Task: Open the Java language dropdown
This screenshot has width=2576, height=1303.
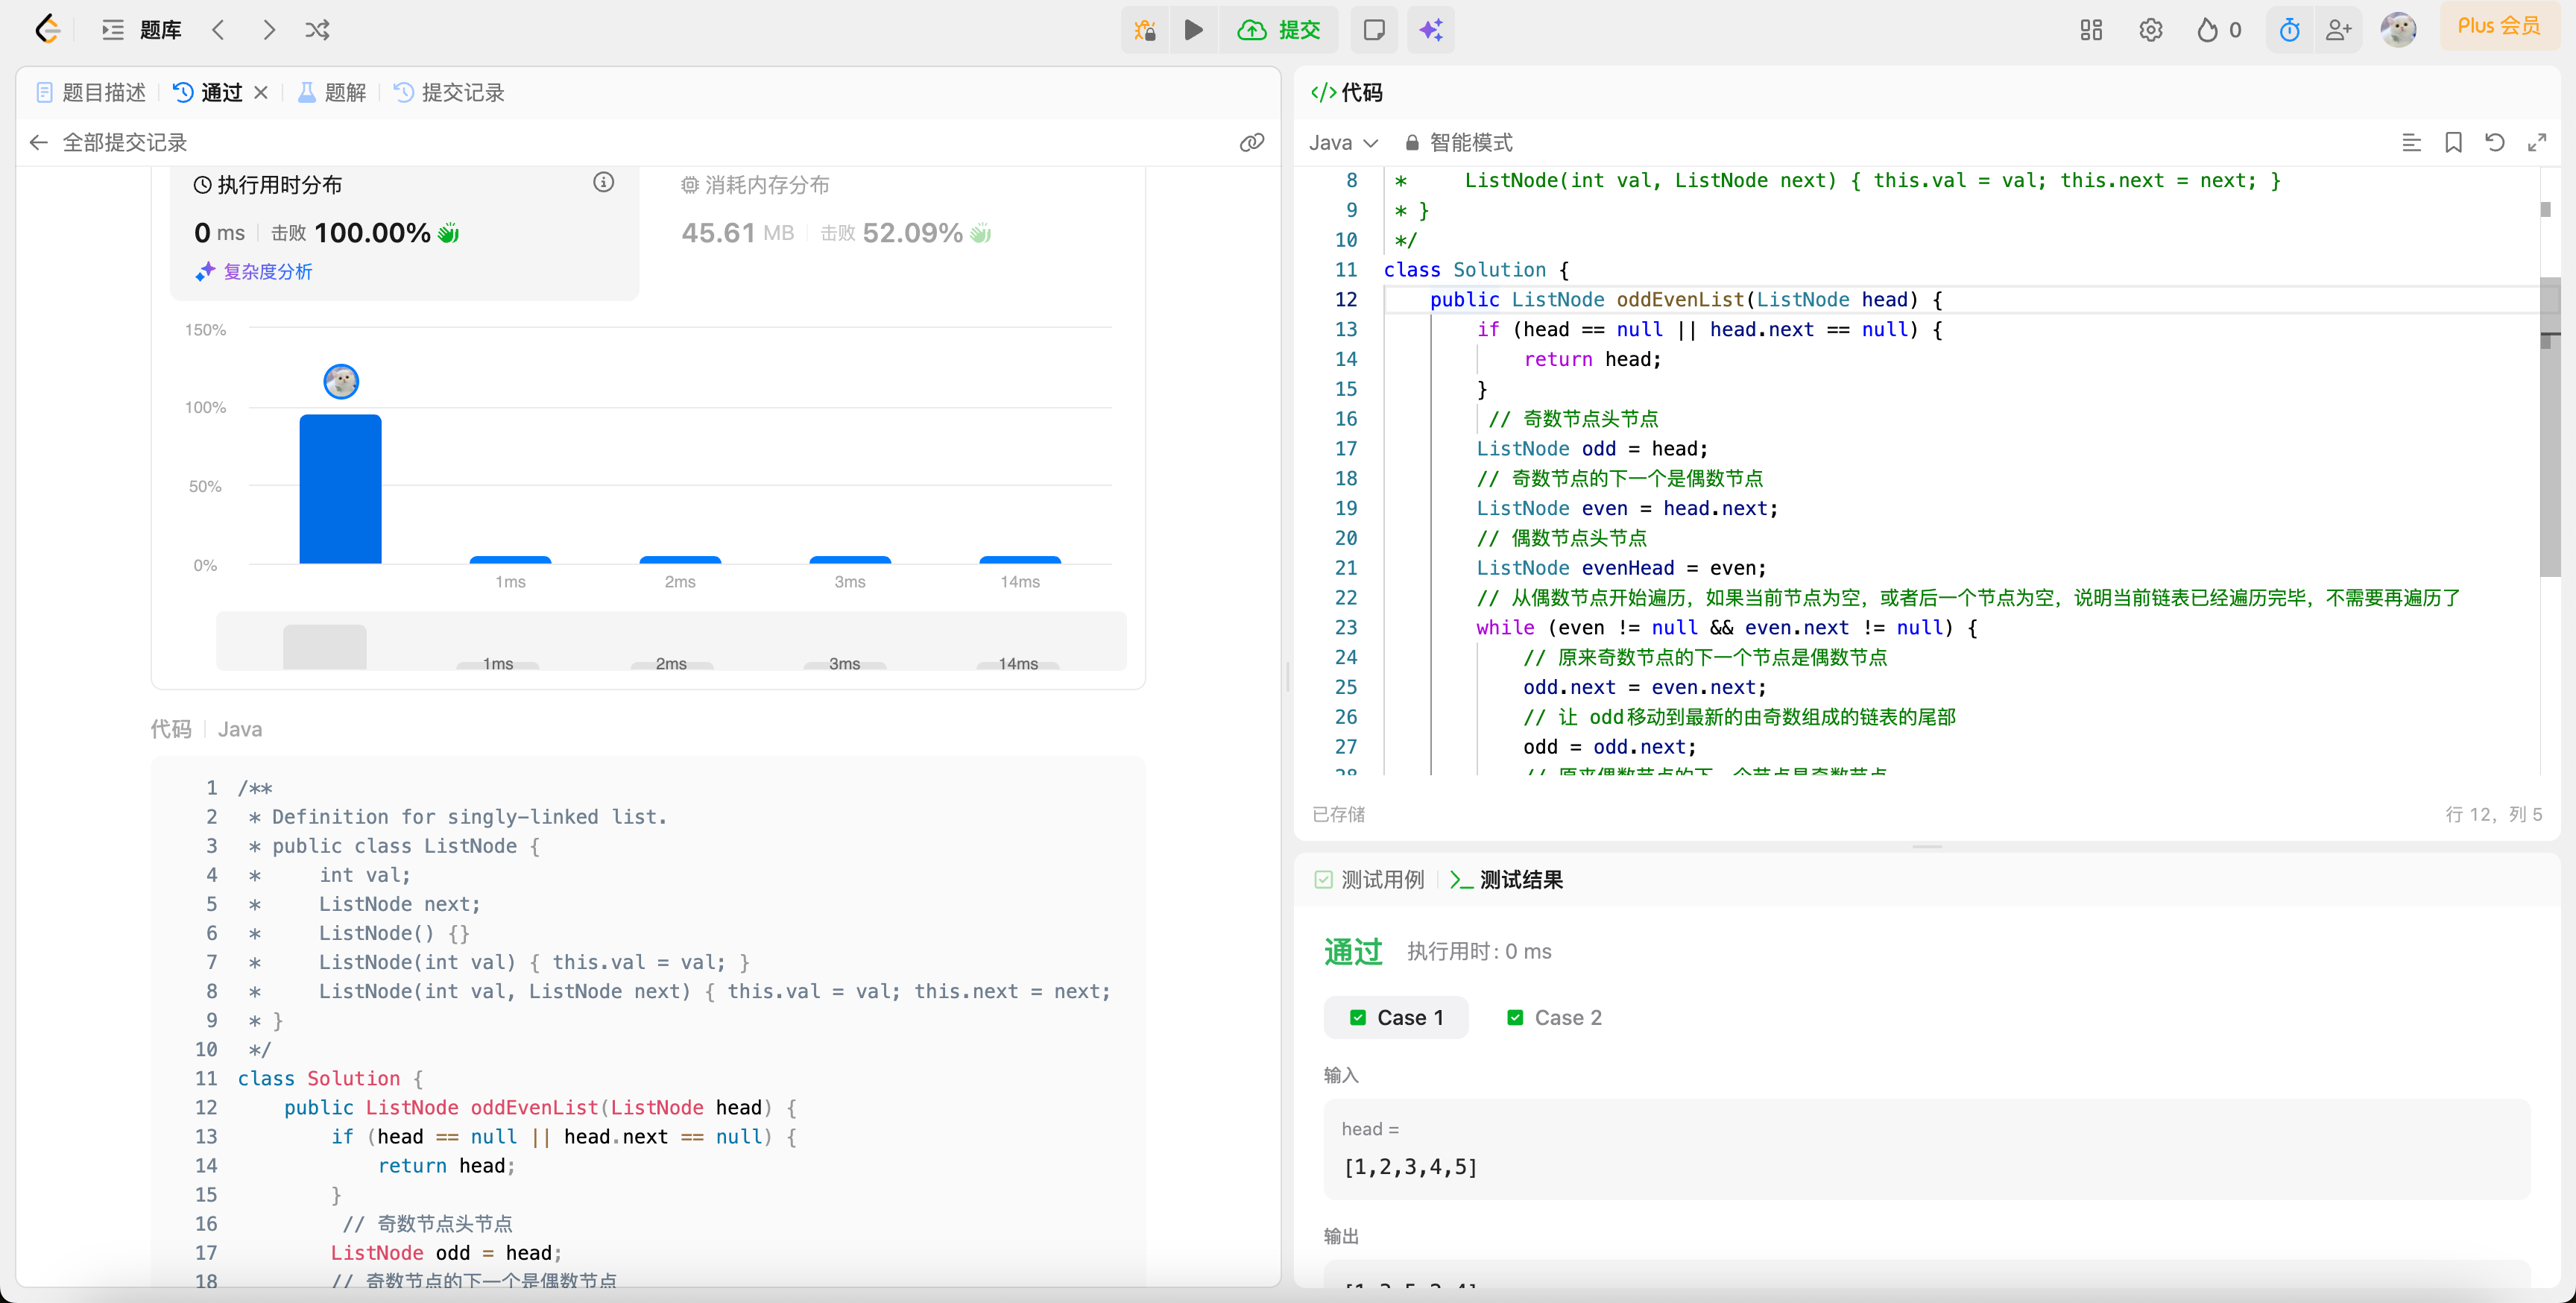Action: pyautogui.click(x=1343, y=143)
